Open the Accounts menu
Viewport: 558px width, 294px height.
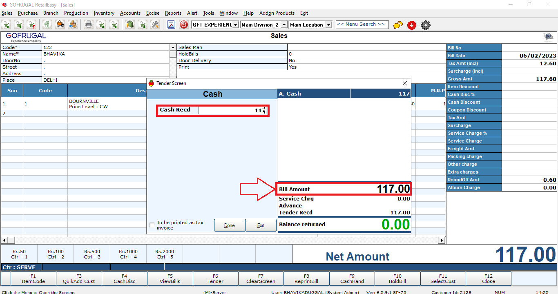pyautogui.click(x=130, y=13)
